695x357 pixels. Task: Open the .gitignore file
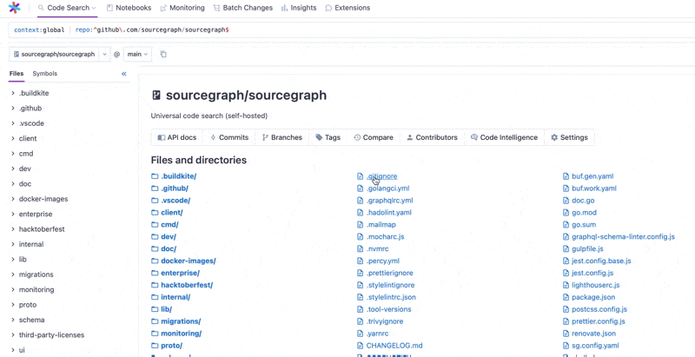(x=381, y=176)
